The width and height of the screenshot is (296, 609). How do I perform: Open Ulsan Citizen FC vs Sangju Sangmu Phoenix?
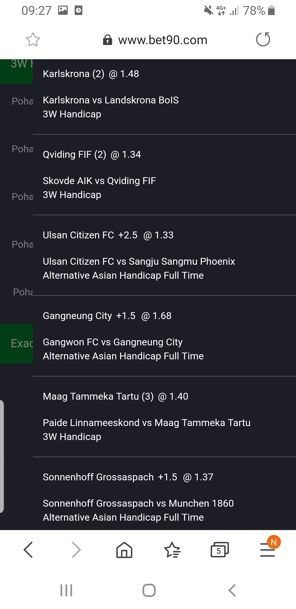(x=139, y=261)
